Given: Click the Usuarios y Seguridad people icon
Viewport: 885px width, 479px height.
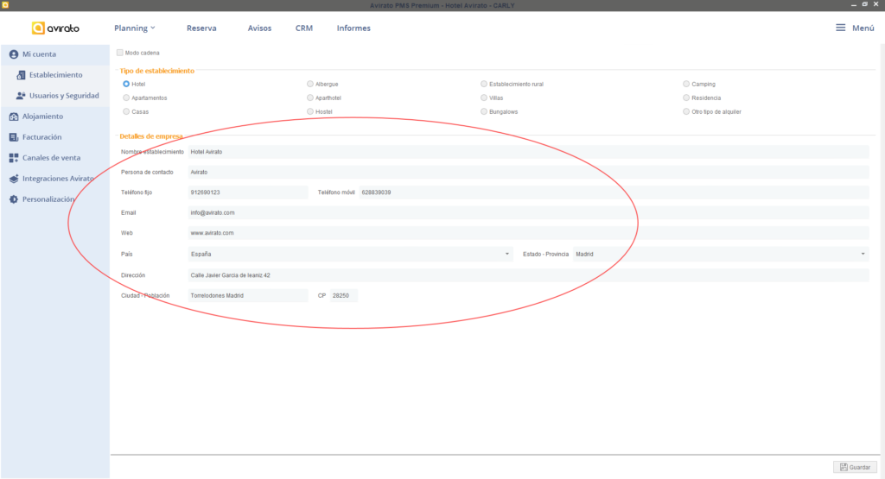Looking at the screenshot, I should click(21, 96).
